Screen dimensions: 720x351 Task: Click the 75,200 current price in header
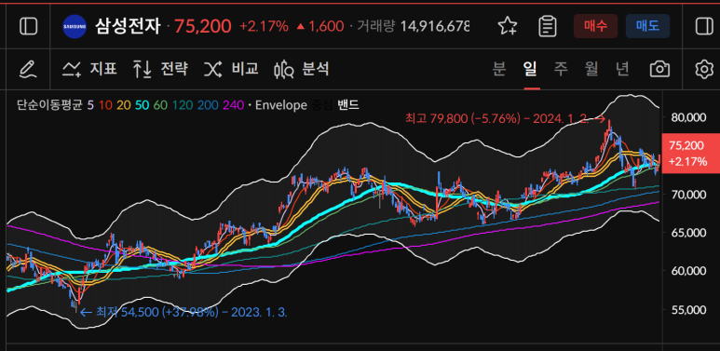coord(202,27)
